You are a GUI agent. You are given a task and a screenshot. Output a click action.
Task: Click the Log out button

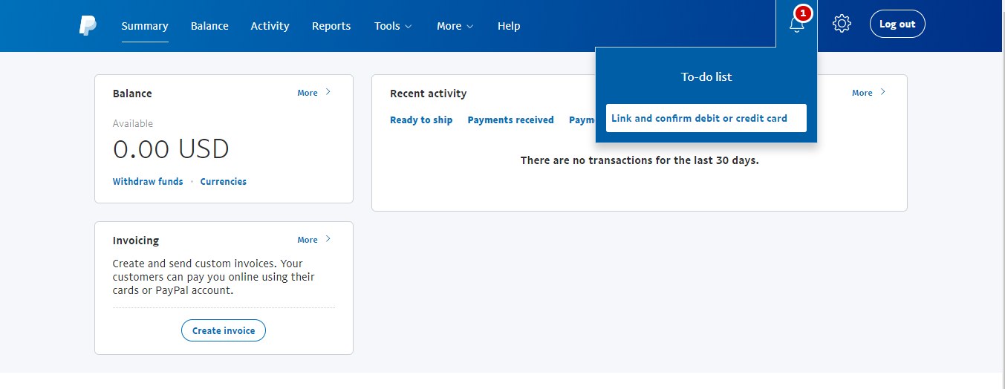point(897,24)
